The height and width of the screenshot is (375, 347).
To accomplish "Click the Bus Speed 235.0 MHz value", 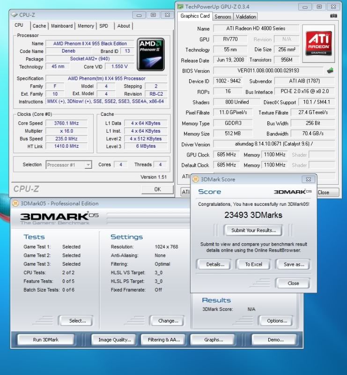I will click(x=66, y=138).
